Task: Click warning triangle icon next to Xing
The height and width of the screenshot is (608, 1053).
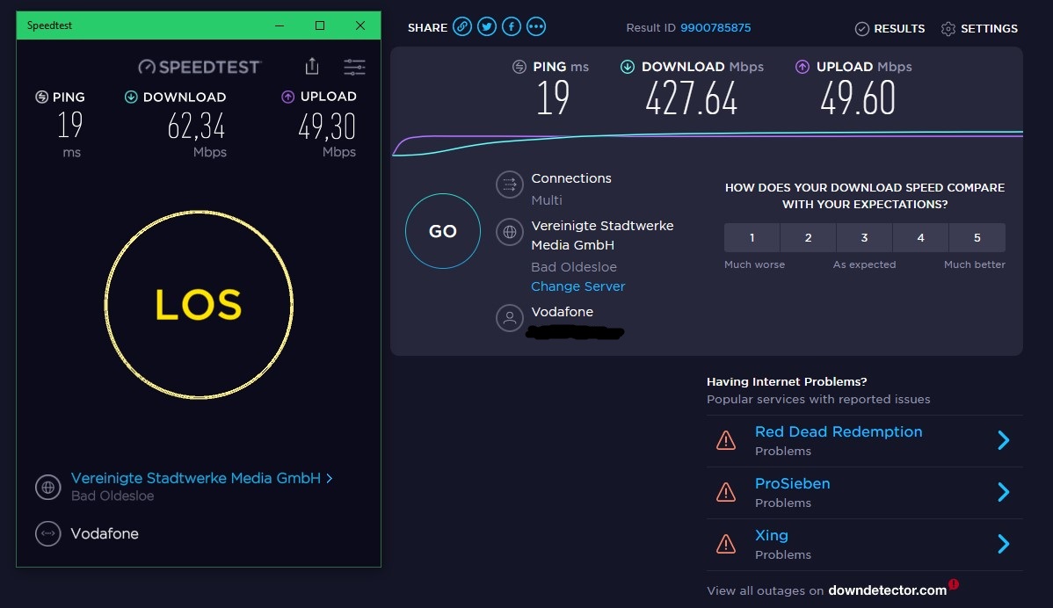Action: tap(726, 544)
